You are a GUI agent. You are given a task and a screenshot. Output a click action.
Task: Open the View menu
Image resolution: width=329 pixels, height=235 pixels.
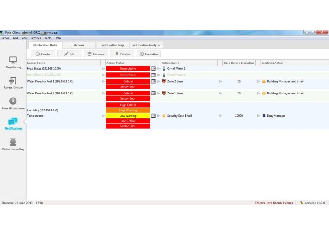(24, 38)
